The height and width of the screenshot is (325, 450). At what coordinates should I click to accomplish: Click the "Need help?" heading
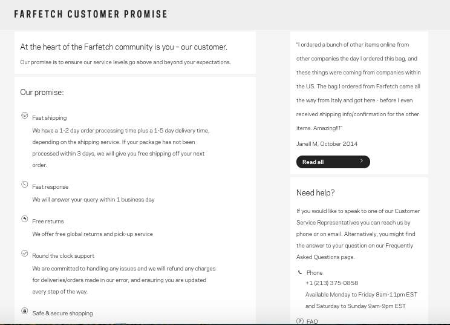(315, 193)
